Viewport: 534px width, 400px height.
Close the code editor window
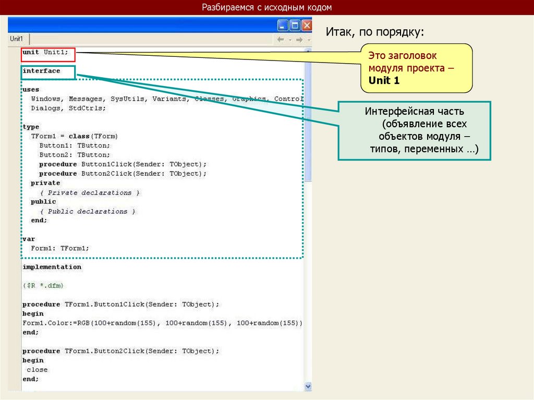[307, 26]
